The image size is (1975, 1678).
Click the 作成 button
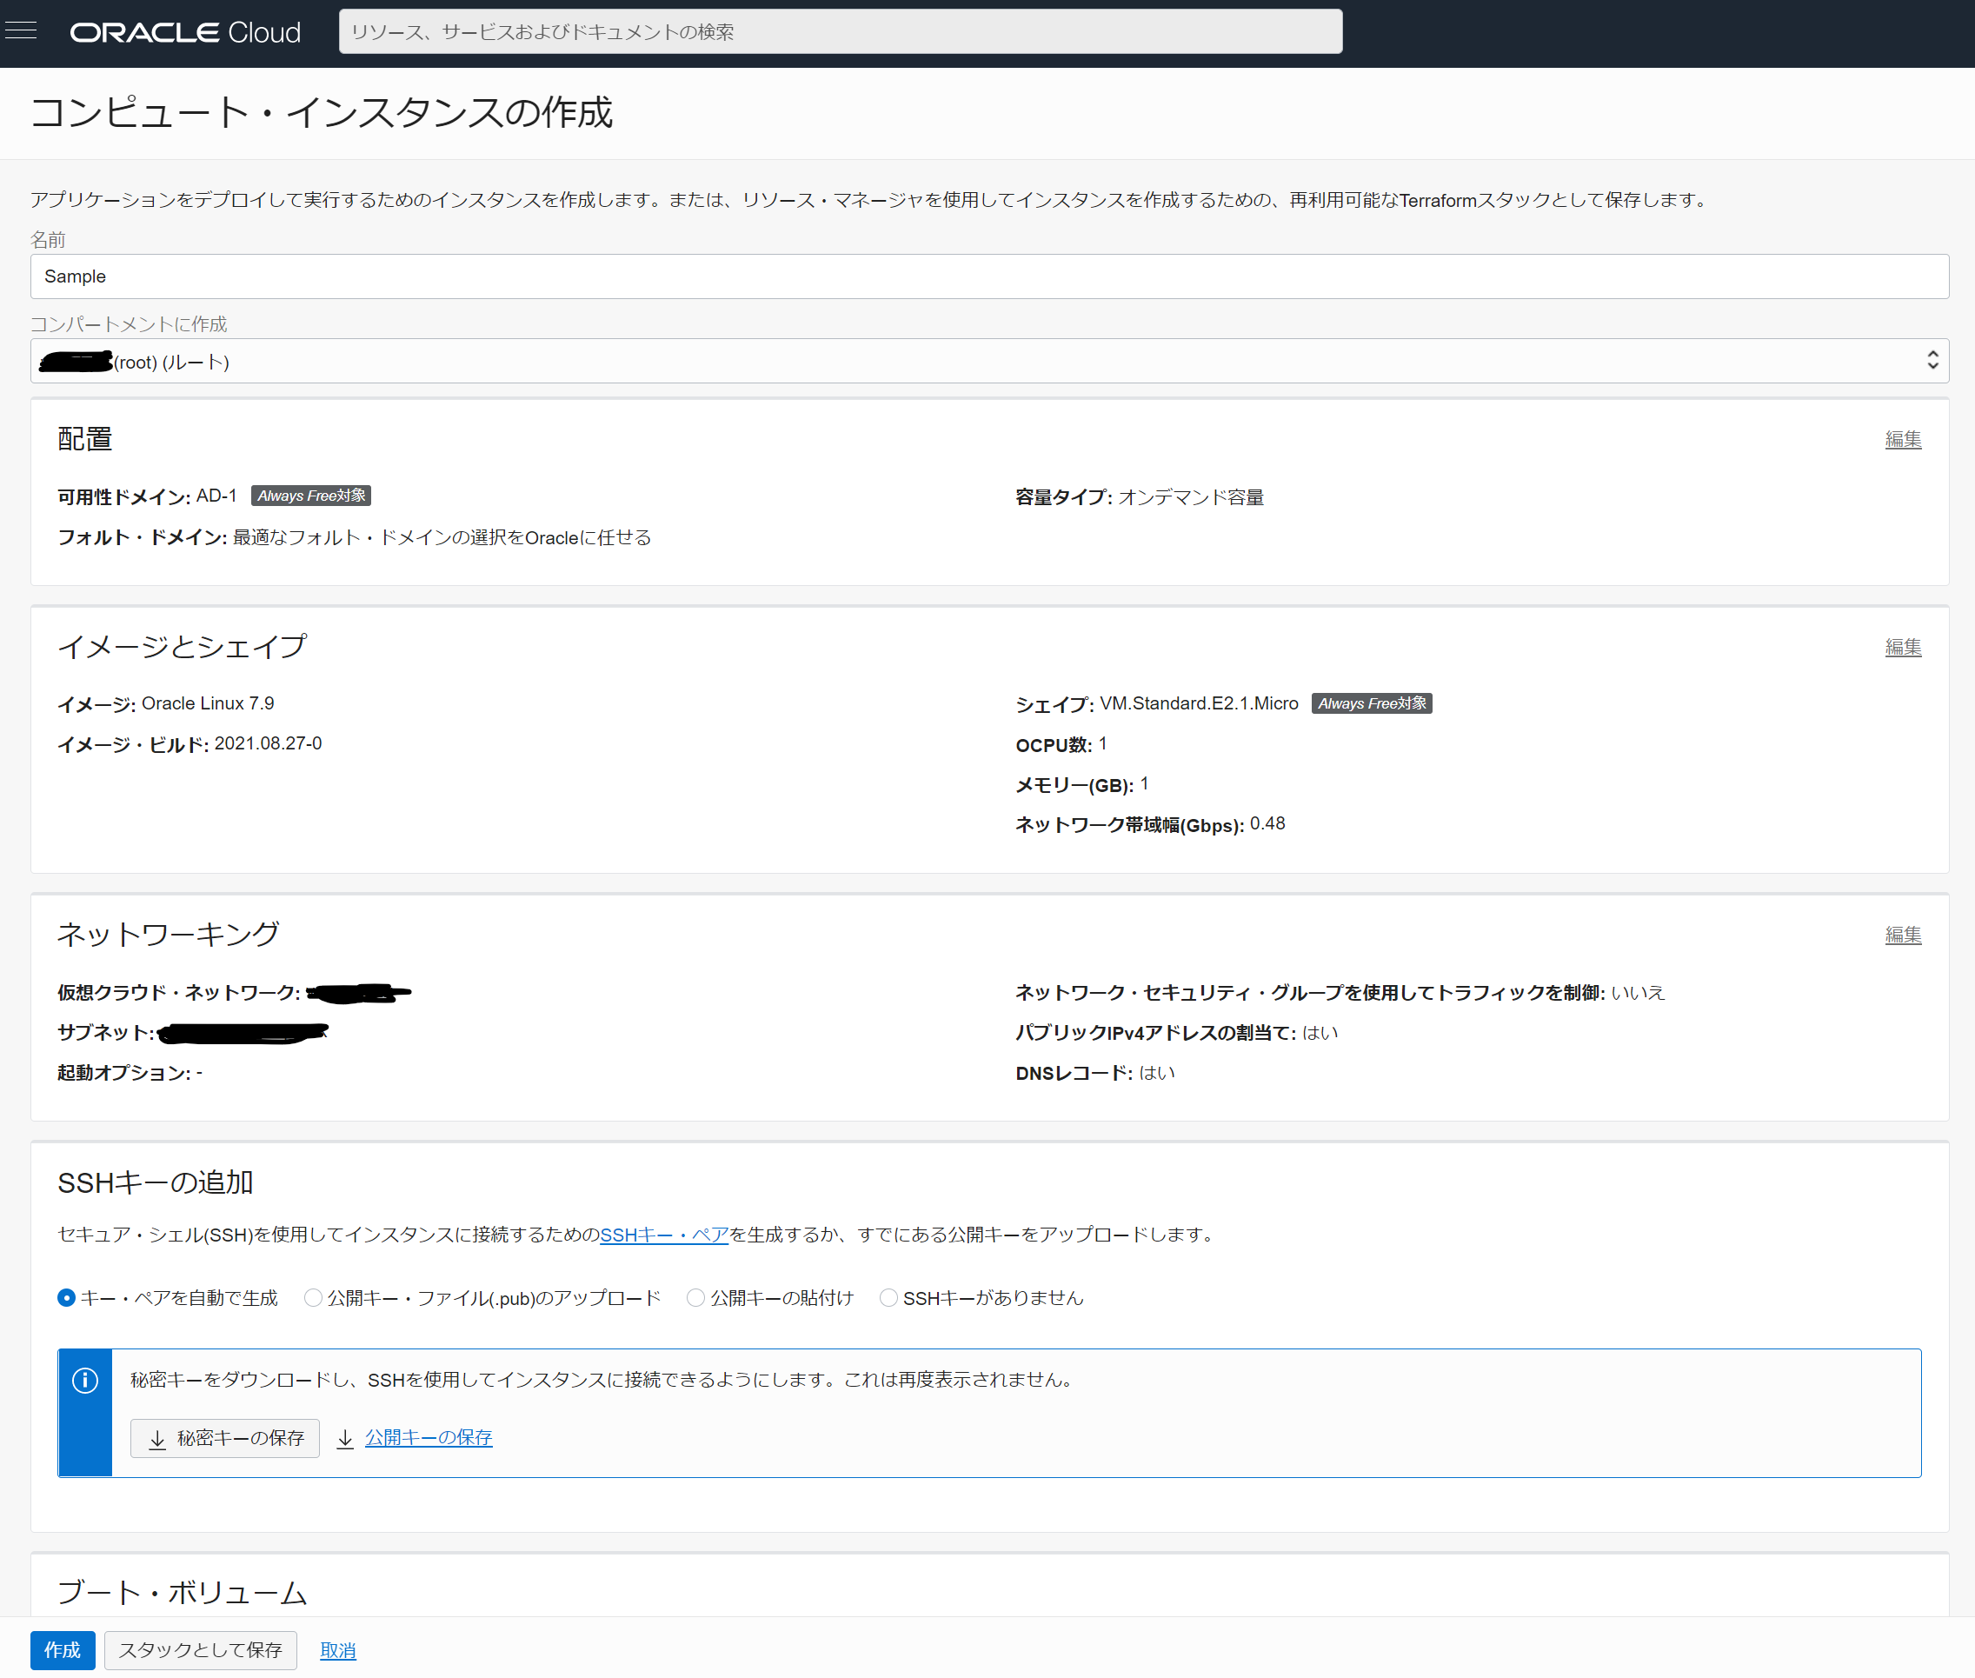pyautogui.click(x=62, y=1649)
